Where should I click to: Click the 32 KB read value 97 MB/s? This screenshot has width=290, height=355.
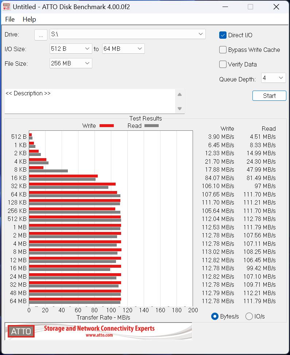(x=265, y=186)
